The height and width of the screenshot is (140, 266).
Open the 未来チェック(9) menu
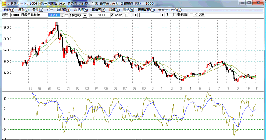pyautogui.click(x=170, y=10)
